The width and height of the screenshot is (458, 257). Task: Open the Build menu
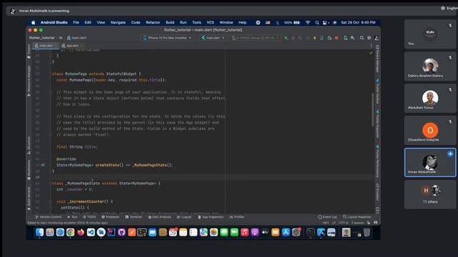pyautogui.click(x=170, y=22)
